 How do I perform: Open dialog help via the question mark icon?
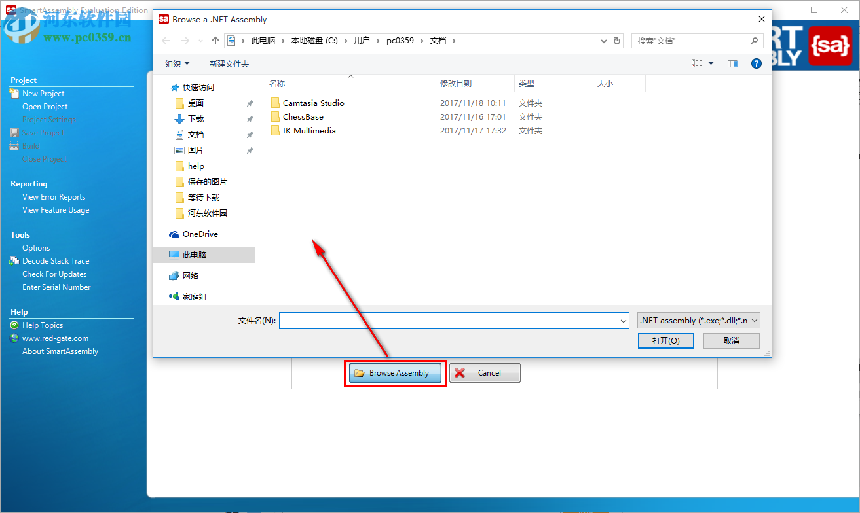click(756, 63)
